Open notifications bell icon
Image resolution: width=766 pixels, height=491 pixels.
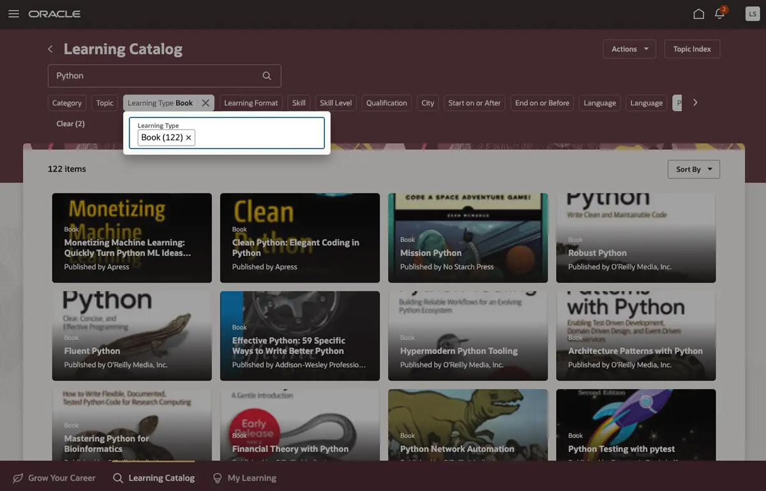pyautogui.click(x=720, y=13)
